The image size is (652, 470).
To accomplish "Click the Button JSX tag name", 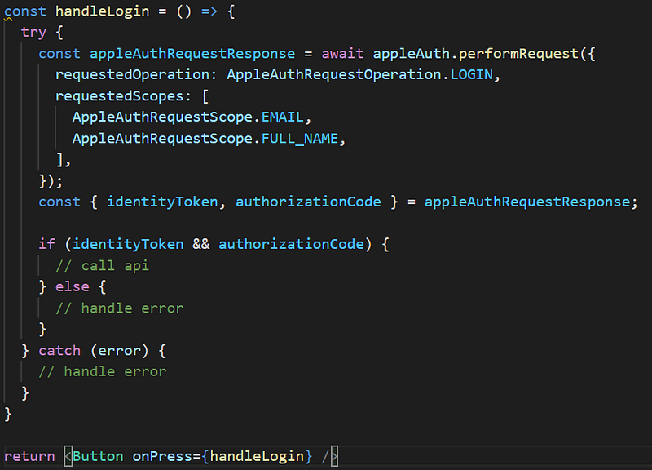I will pos(98,456).
